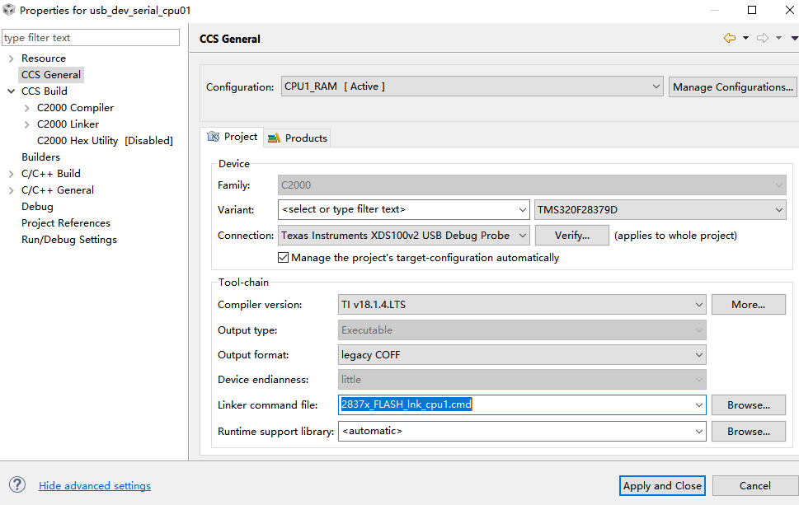This screenshot has height=505, width=799.
Task: Switch to the Project tab
Action: [x=233, y=137]
